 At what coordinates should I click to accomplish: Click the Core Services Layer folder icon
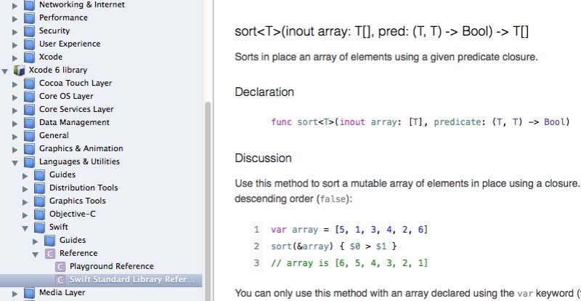click(x=29, y=109)
